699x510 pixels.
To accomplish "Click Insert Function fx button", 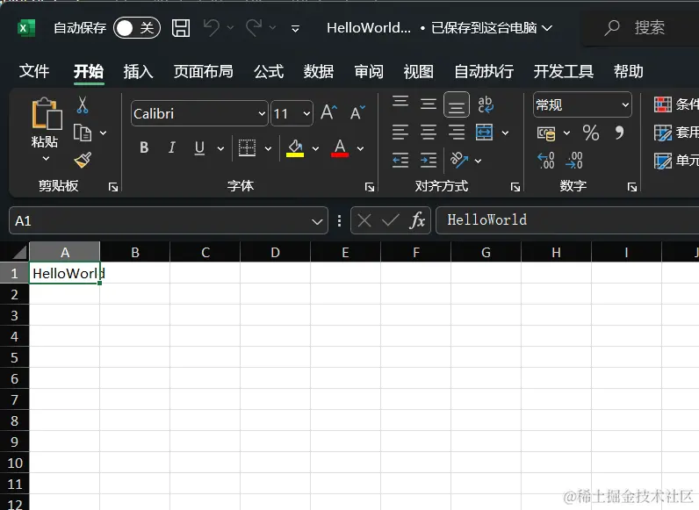I will (417, 220).
